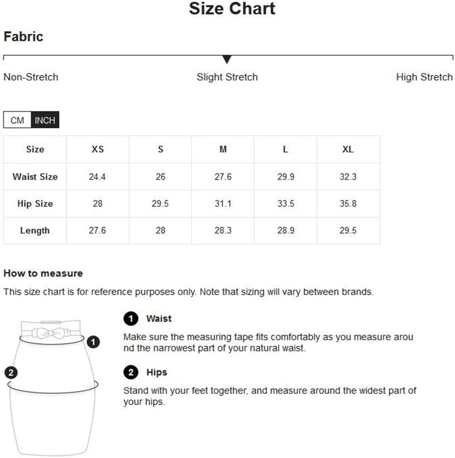Click the Hip Size row label
The image size is (455, 458).
[35, 204]
